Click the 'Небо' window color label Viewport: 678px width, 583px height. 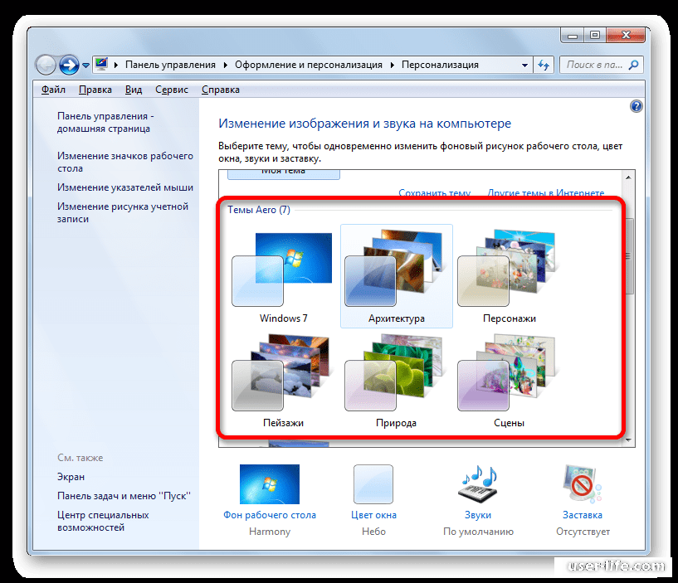click(373, 531)
